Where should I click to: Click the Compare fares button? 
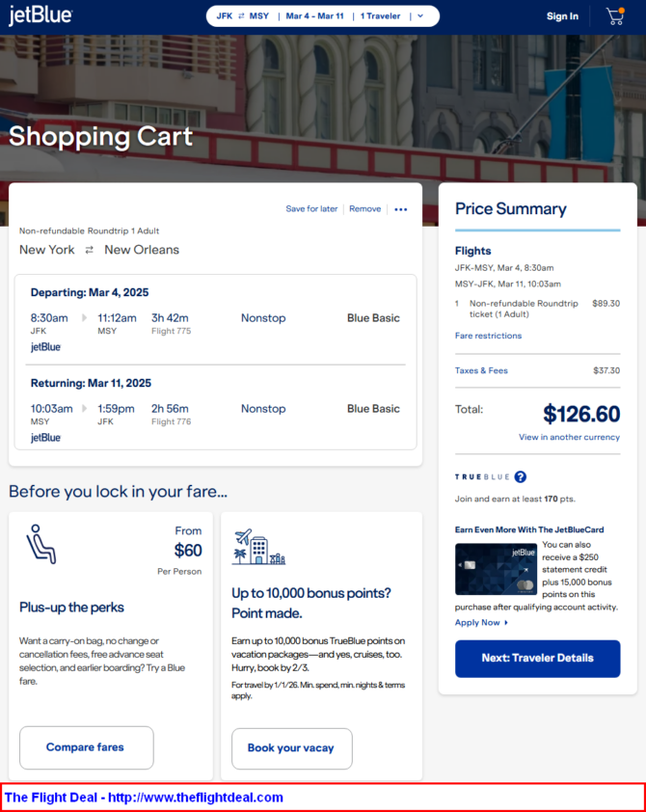87,747
